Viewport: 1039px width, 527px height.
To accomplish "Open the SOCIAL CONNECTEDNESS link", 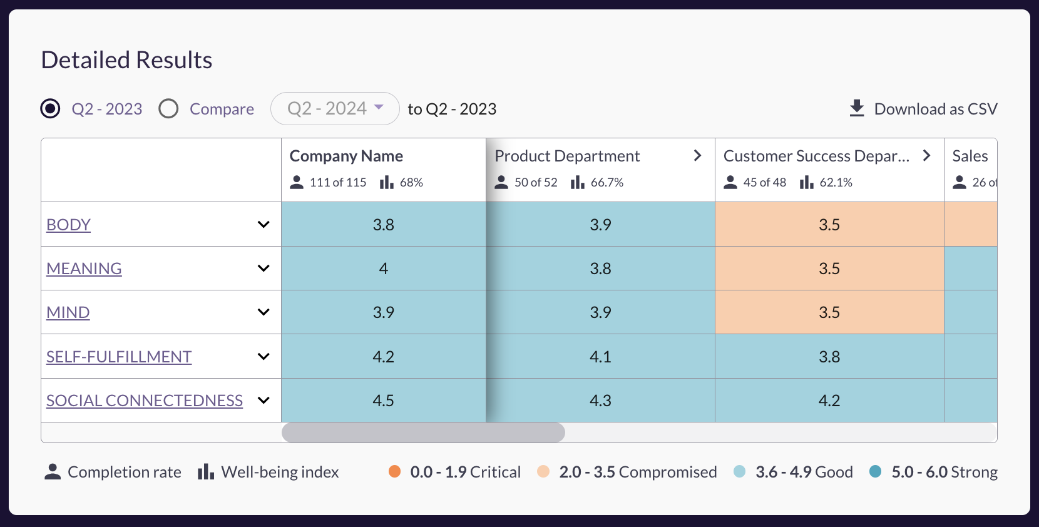I will click(145, 401).
